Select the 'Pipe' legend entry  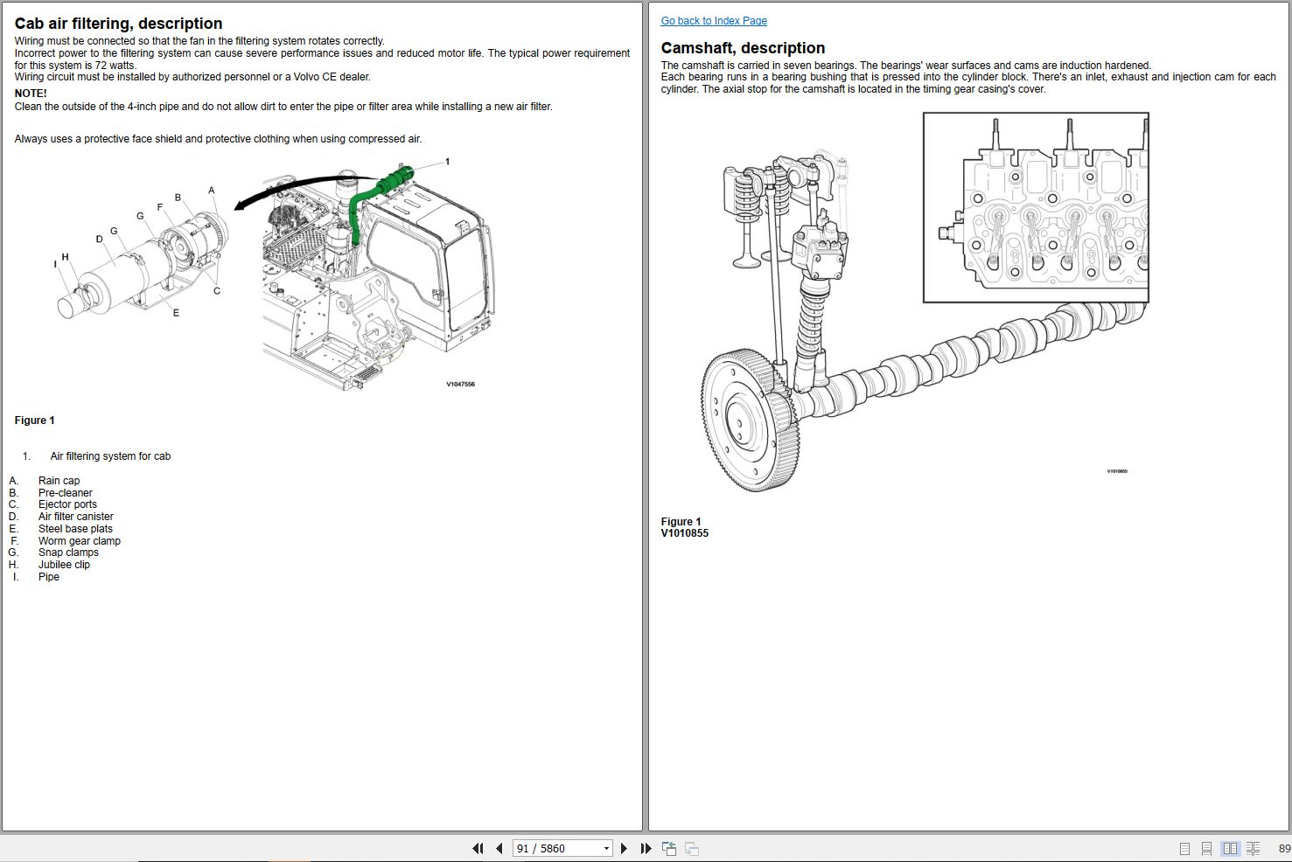coord(49,577)
